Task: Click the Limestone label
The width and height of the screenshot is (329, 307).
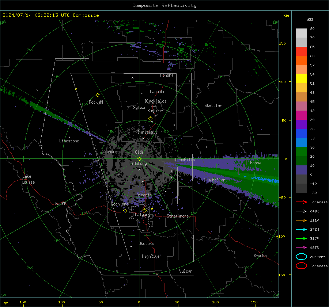Action: click(x=69, y=141)
